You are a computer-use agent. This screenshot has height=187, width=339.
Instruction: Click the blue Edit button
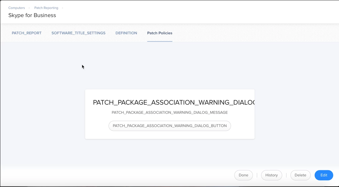tap(324, 175)
